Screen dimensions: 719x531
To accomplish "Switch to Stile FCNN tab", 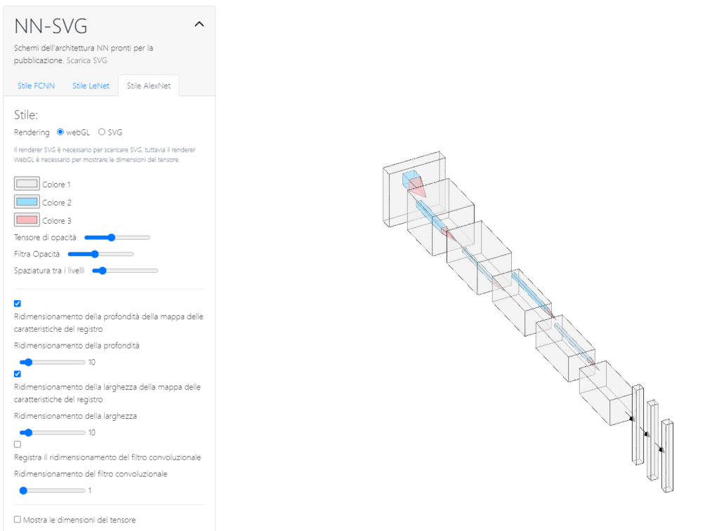I will pyautogui.click(x=36, y=86).
